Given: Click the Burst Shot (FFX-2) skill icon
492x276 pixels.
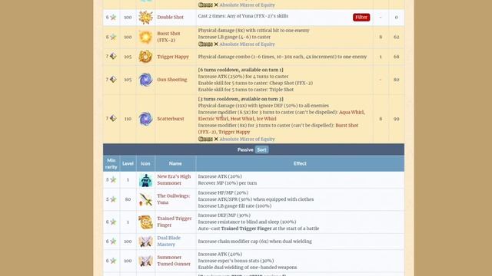Looking at the screenshot, I should [145, 37].
